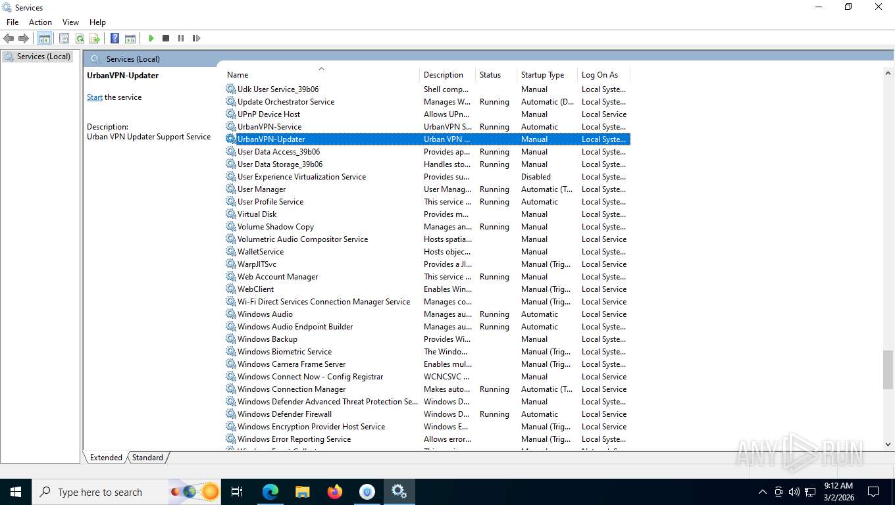Viewport: 895px width, 505px height.
Task: Select the User Experience Virtualization Service row
Action: [427, 177]
